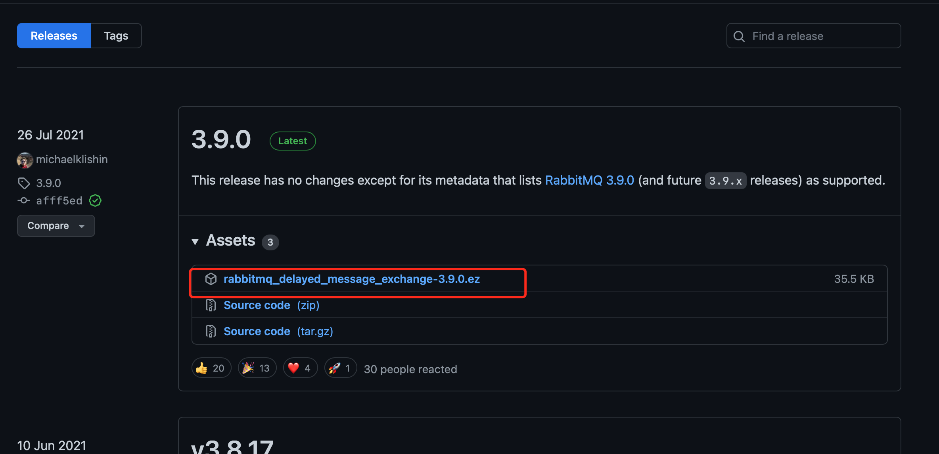Toggle the party popper reaction with 13

[257, 368]
